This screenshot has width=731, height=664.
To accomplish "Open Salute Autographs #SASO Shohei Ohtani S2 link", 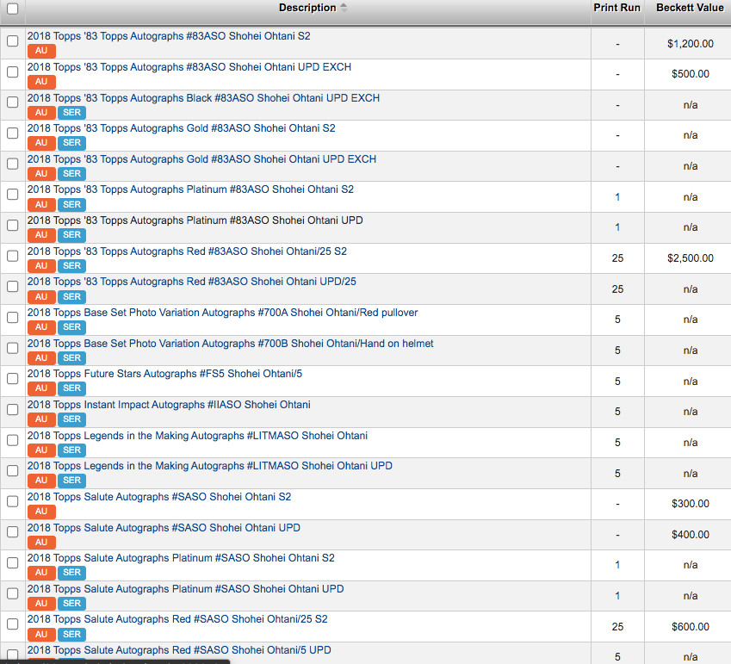I will (159, 497).
